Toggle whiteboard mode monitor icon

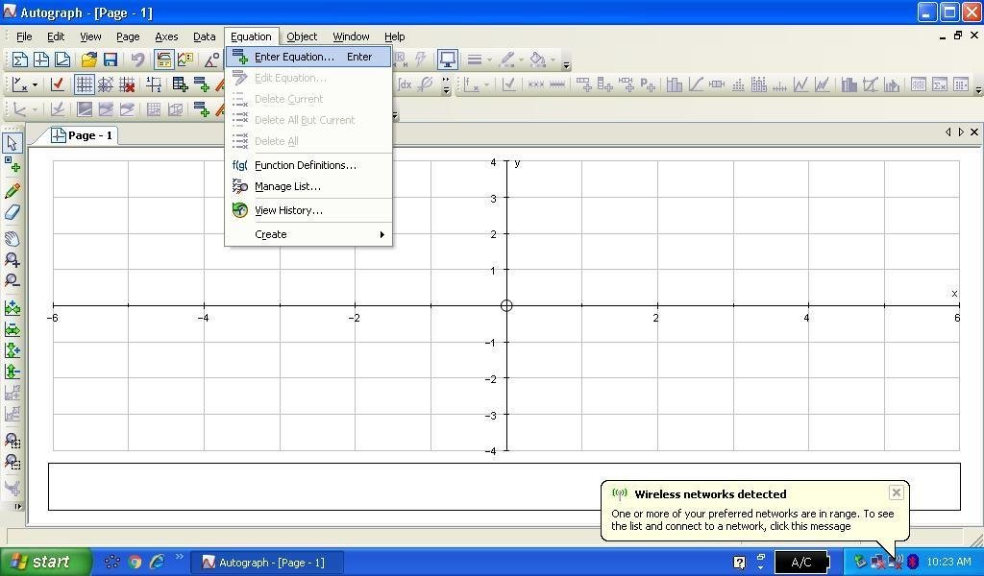tap(448, 60)
